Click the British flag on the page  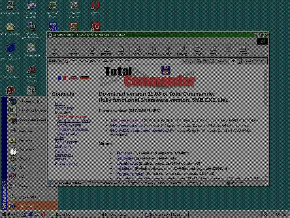(x=73, y=78)
